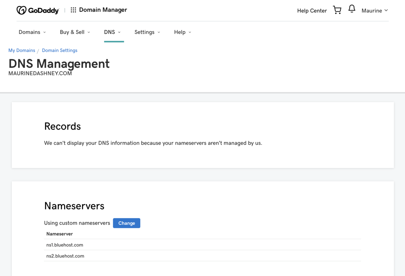
Task: Expand the Settings menu
Action: point(147,32)
